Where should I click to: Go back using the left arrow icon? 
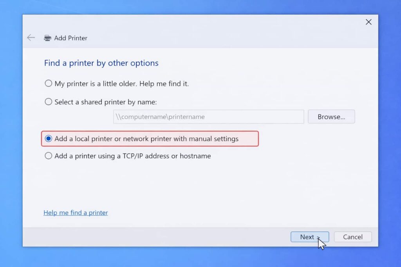(x=31, y=38)
